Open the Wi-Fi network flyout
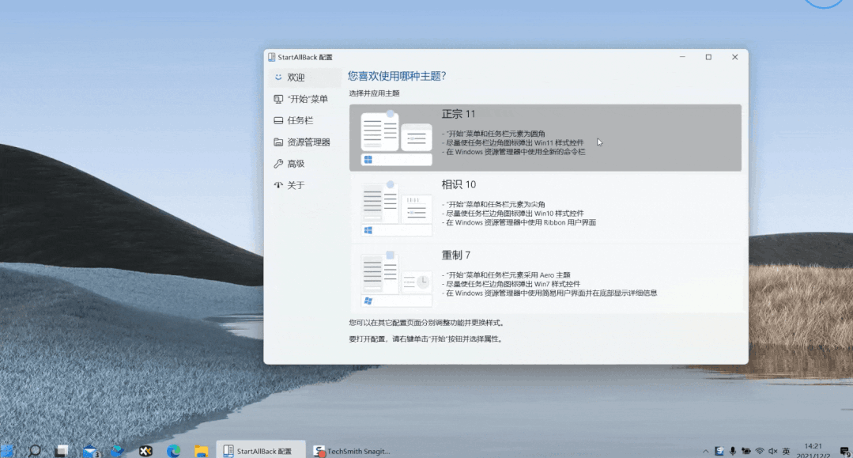The width and height of the screenshot is (853, 458). pyautogui.click(x=759, y=449)
